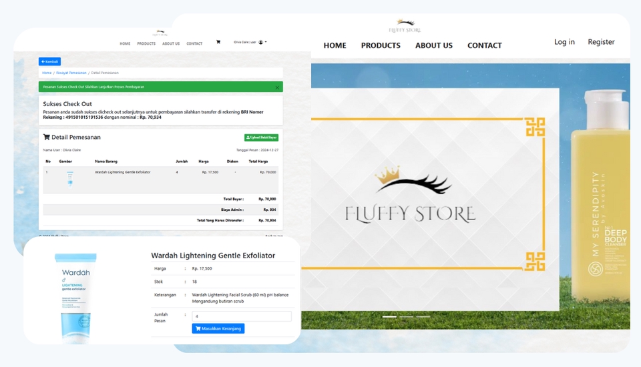Click the large Wardah exfoliator product image
This screenshot has height=367, width=641.
point(76,298)
